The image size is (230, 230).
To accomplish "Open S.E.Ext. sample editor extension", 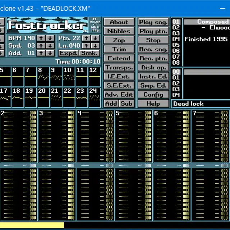I will click(x=119, y=86).
